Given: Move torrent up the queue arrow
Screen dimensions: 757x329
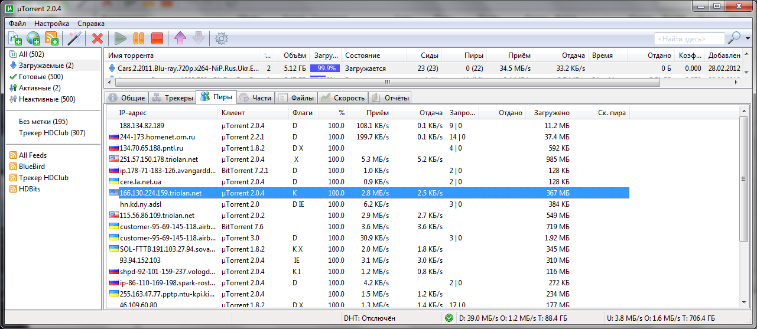Looking at the screenshot, I should 180,38.
